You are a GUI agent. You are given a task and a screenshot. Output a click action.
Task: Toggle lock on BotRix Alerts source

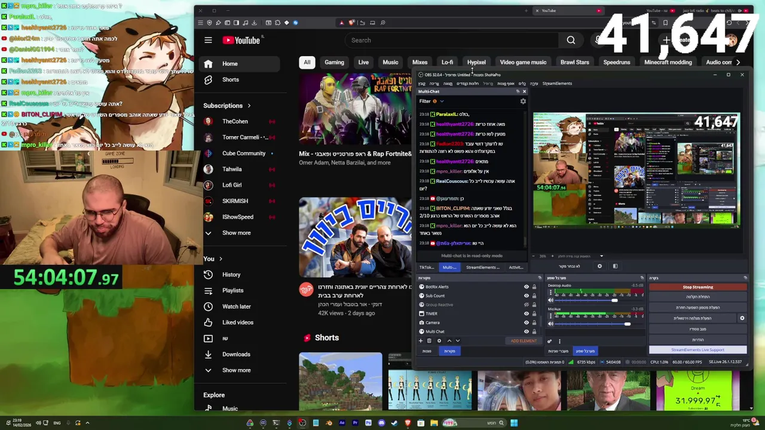click(534, 287)
